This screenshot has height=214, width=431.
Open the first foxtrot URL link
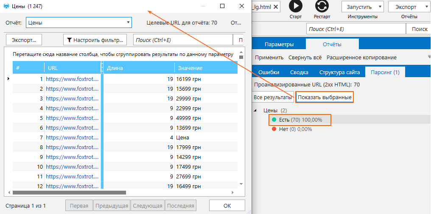pos(72,79)
